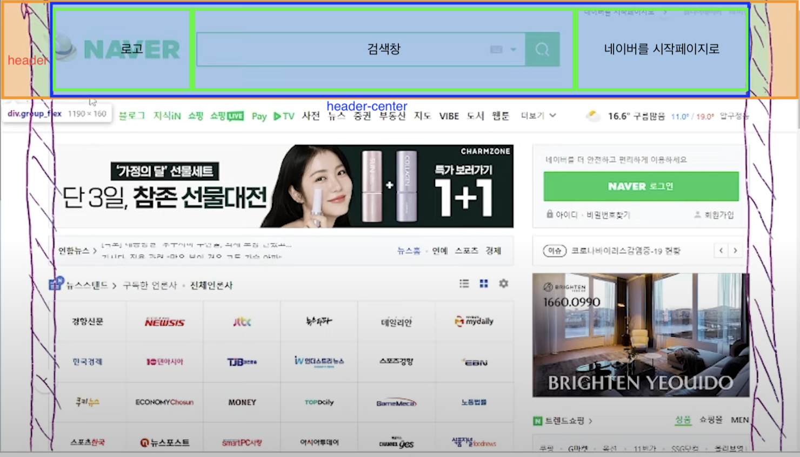Switch newsstand to list view icon
The width and height of the screenshot is (800, 457).
[x=464, y=284]
